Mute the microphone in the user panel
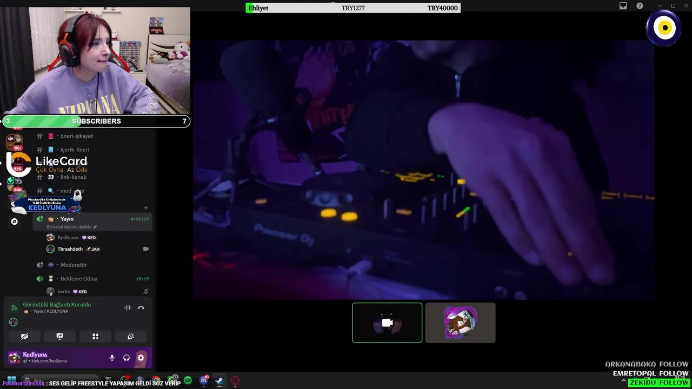This screenshot has height=389, width=692. tap(112, 358)
